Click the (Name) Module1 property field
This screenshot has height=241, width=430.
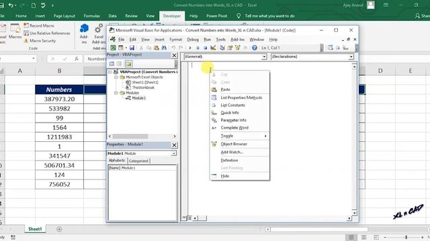click(x=142, y=168)
